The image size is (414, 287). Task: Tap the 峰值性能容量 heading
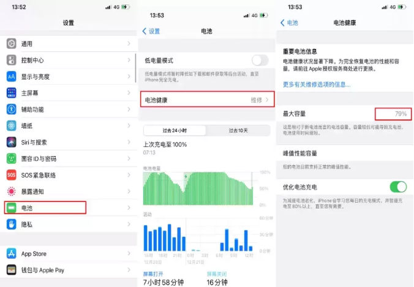pos(300,153)
